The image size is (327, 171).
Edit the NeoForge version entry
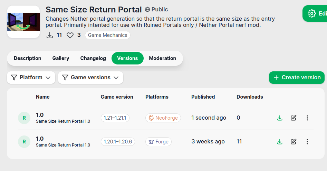tap(294, 118)
